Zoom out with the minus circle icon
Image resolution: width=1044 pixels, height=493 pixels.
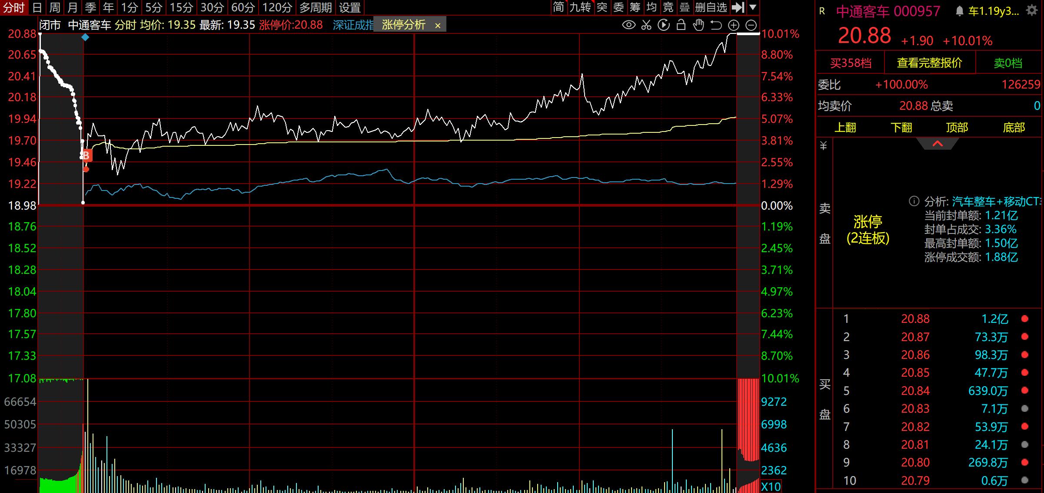(751, 25)
